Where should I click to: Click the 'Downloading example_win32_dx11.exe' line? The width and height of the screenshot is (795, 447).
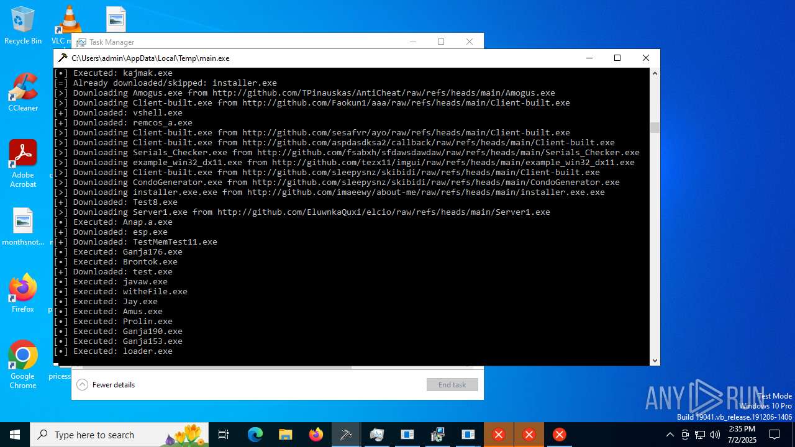(344, 162)
